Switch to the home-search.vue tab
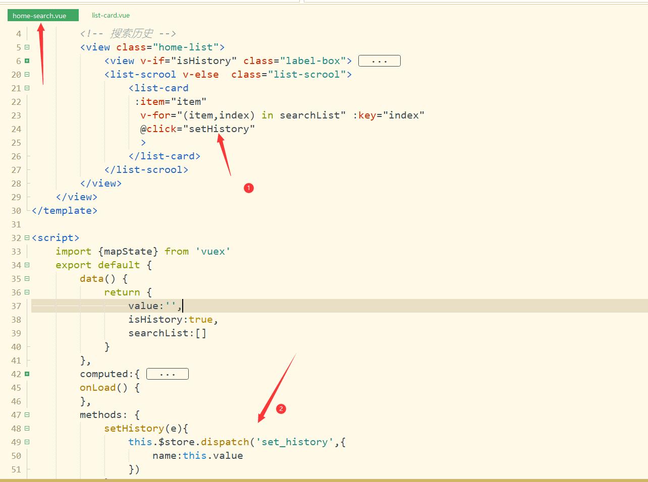Viewport: 648px width, 482px height. (43, 16)
